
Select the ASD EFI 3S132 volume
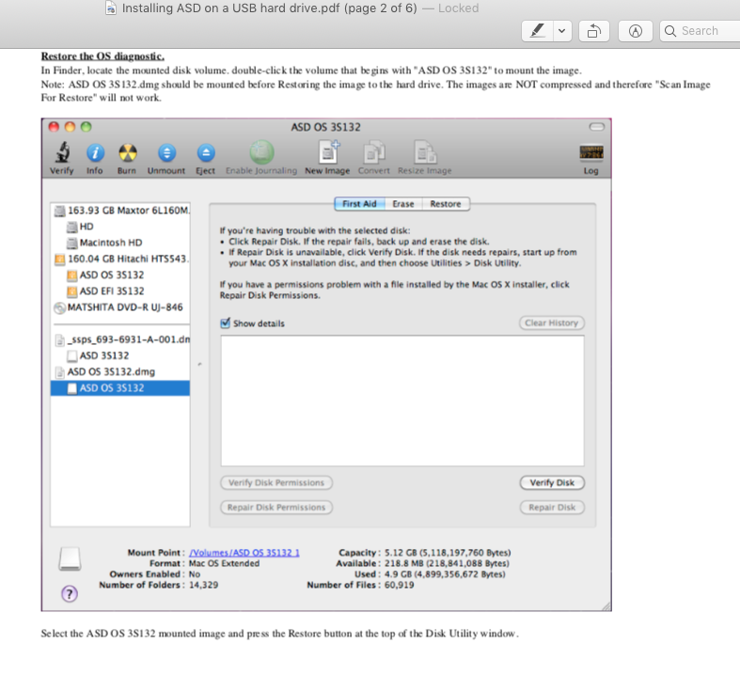[120, 291]
